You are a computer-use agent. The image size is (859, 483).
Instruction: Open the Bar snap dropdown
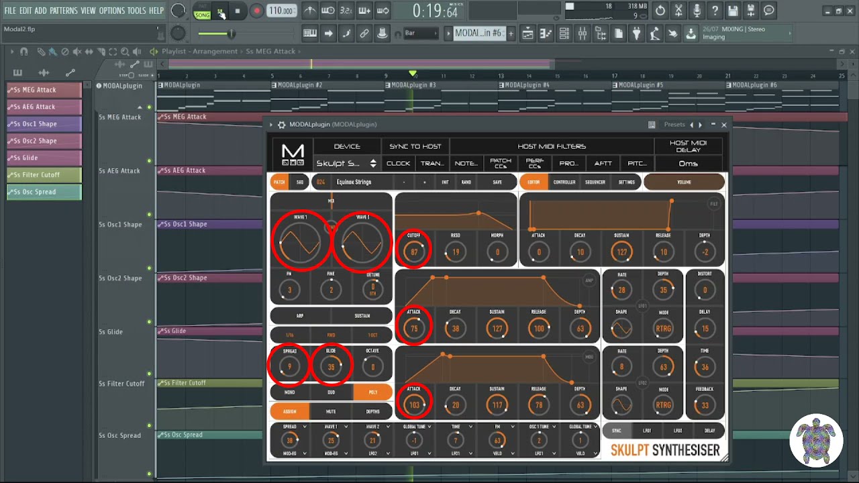[420, 33]
